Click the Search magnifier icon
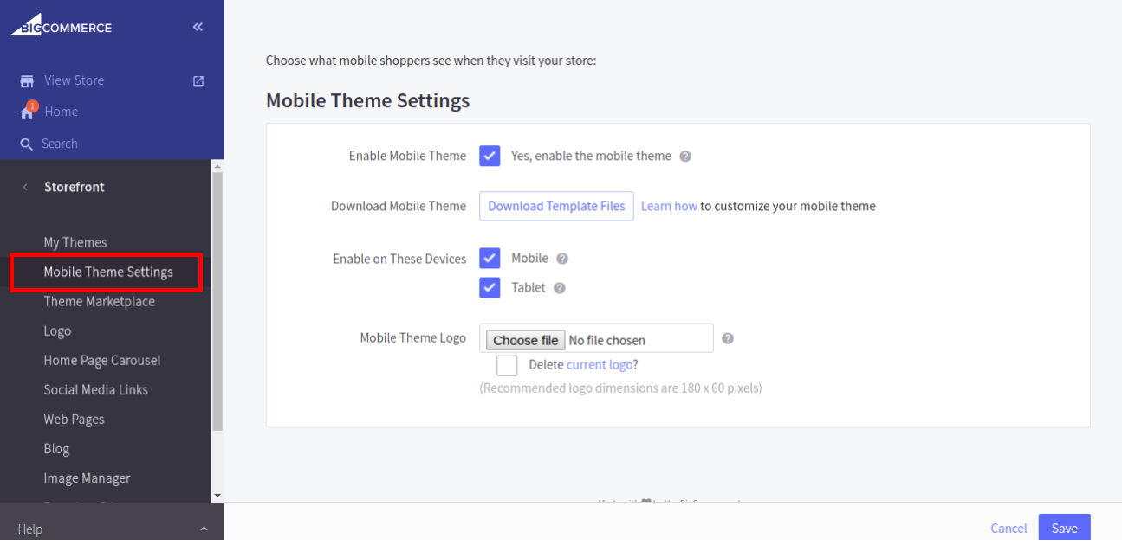This screenshot has height=545, width=1122. 27,144
